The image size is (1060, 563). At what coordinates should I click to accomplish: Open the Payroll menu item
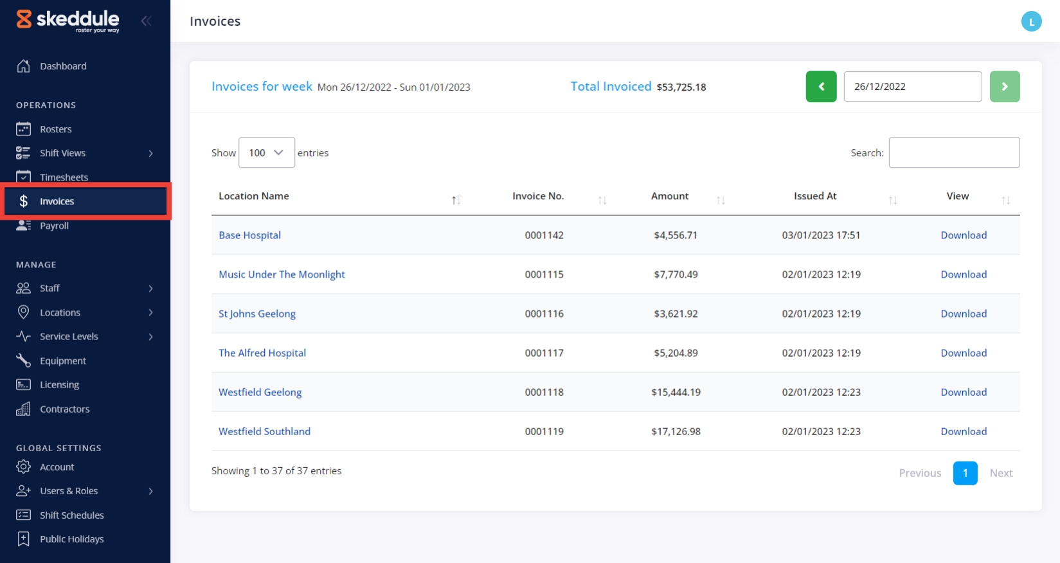[x=54, y=226]
